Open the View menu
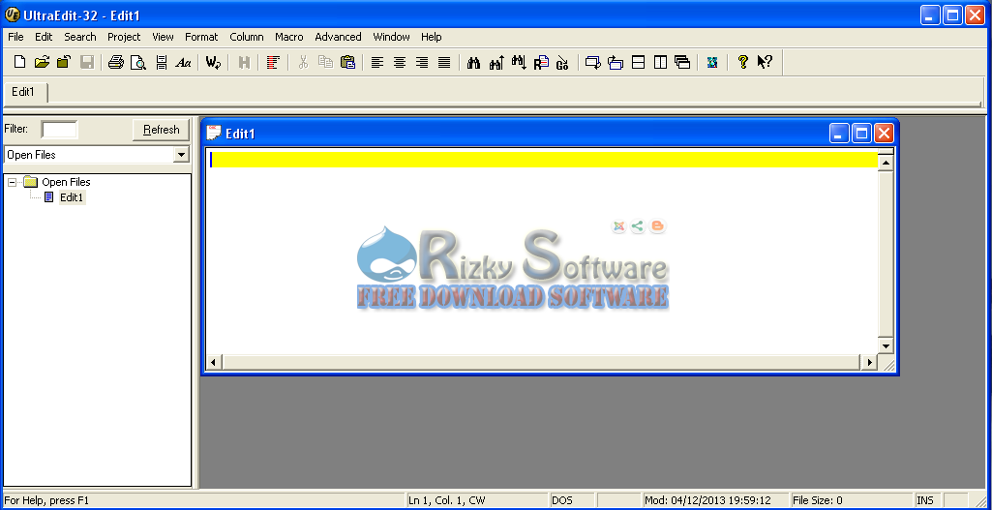 click(163, 37)
